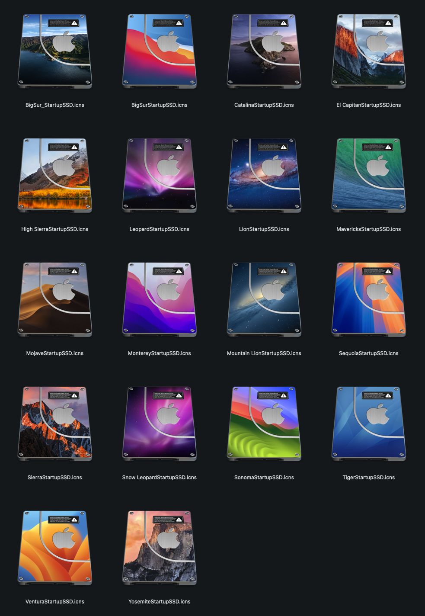Image resolution: width=425 pixels, height=616 pixels.
Task: Select the El CapitanStartupSSD drive icon
Action: 369,51
